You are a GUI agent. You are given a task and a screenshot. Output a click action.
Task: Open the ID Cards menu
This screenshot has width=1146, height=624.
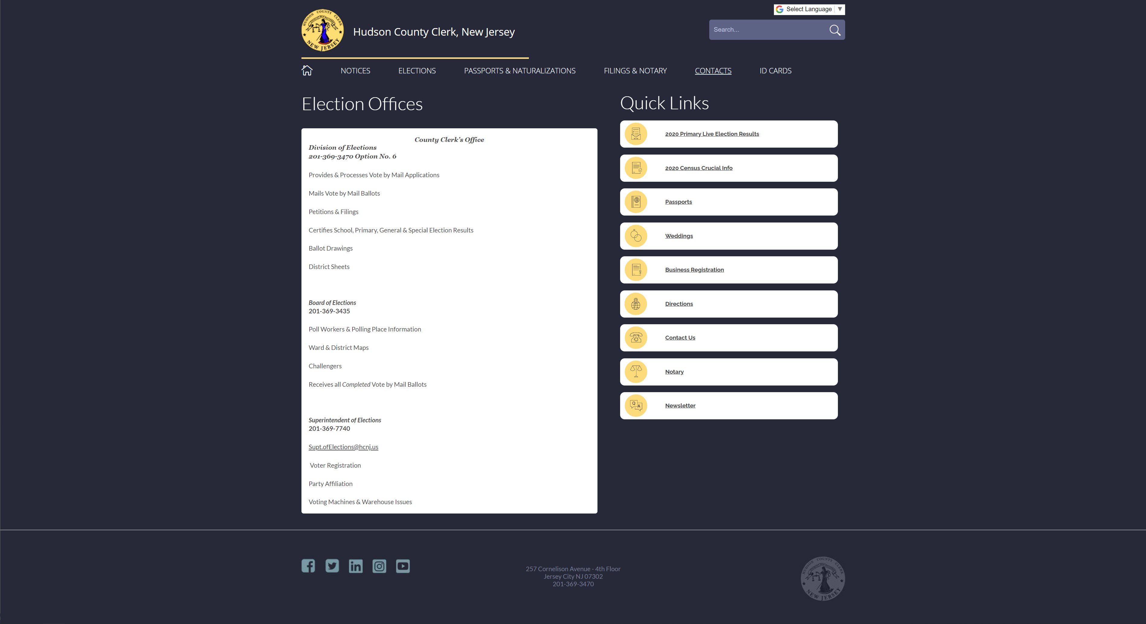[775, 71]
